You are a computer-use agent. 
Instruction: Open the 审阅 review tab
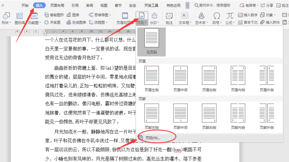(x=90, y=5)
